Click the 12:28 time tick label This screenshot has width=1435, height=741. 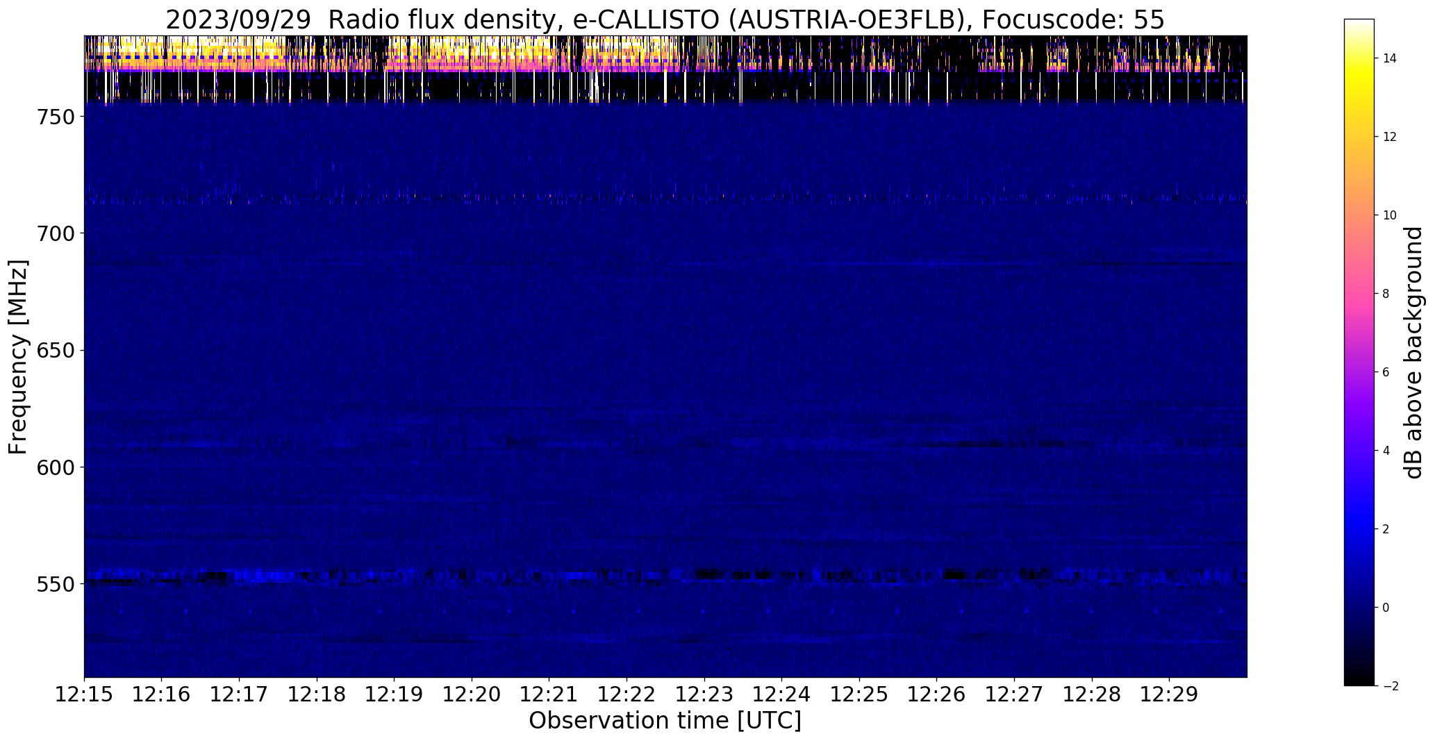(x=1093, y=694)
